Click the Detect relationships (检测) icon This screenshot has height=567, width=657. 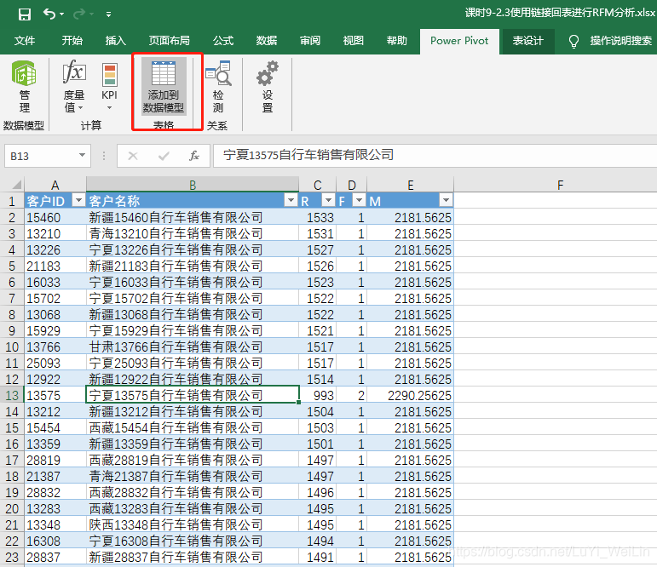[218, 87]
